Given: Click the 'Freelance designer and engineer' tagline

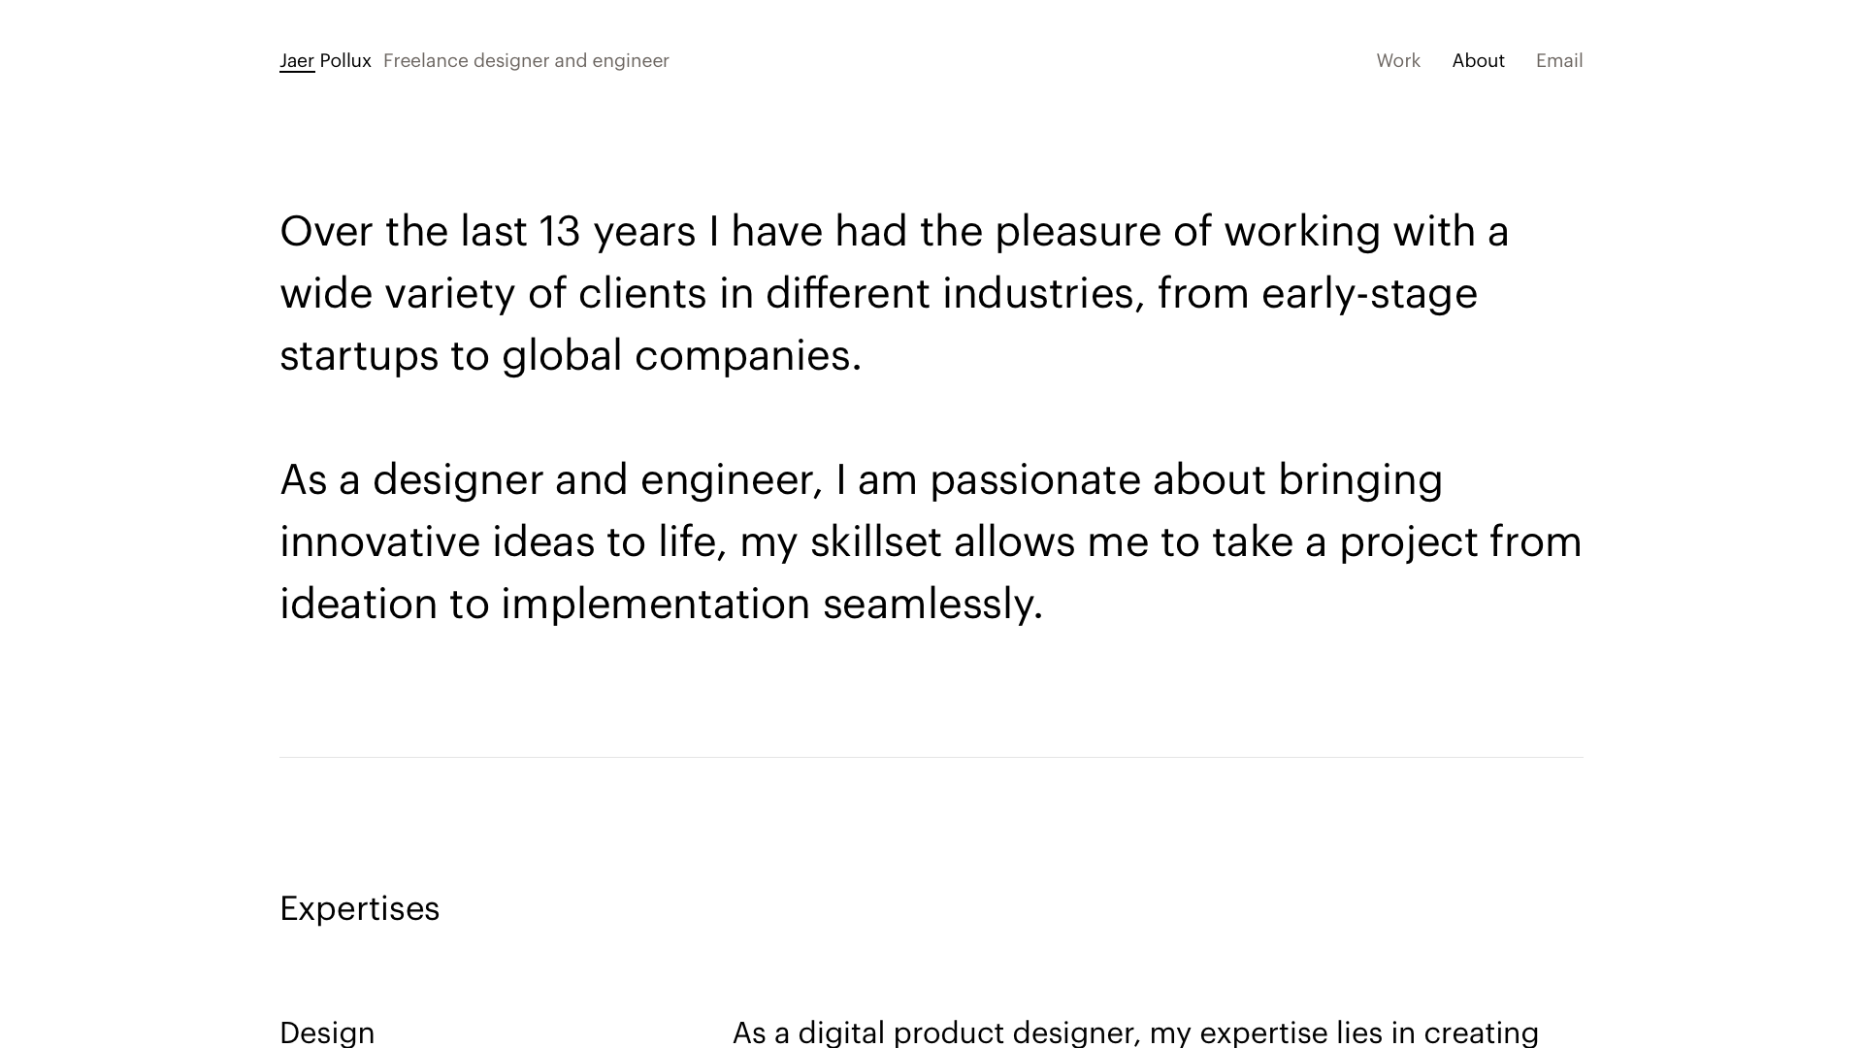Looking at the screenshot, I should (x=526, y=60).
